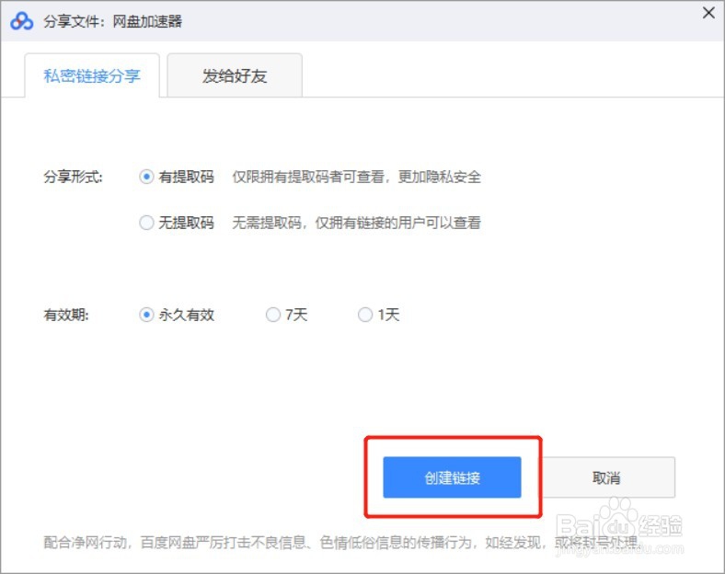This screenshot has width=725, height=574.
Task: Choose 永久有效 validity period
Action: 146,315
